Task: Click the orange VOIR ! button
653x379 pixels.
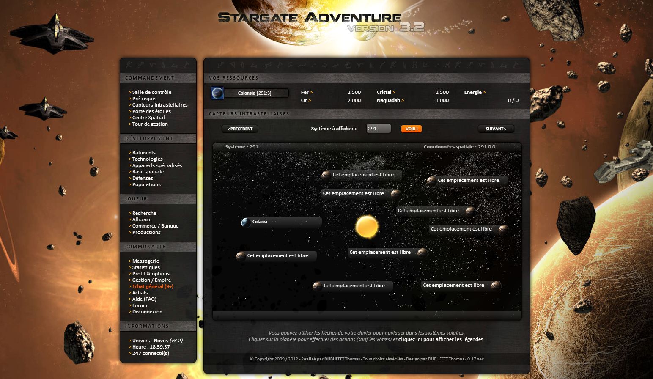Action: (x=412, y=129)
